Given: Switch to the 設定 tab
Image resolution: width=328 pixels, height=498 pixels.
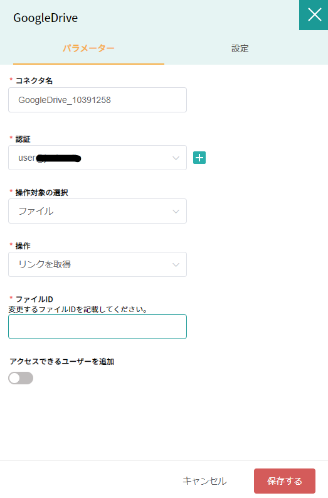Looking at the screenshot, I should [240, 48].
